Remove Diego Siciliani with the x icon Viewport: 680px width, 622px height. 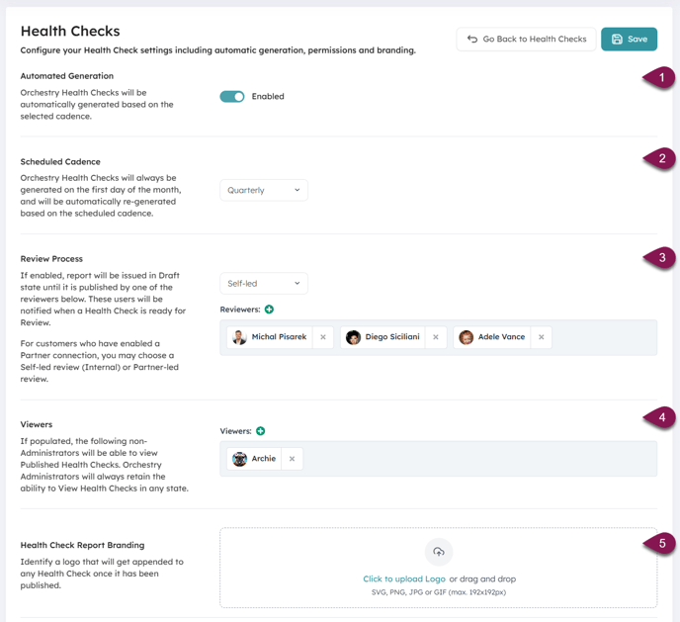pos(436,337)
